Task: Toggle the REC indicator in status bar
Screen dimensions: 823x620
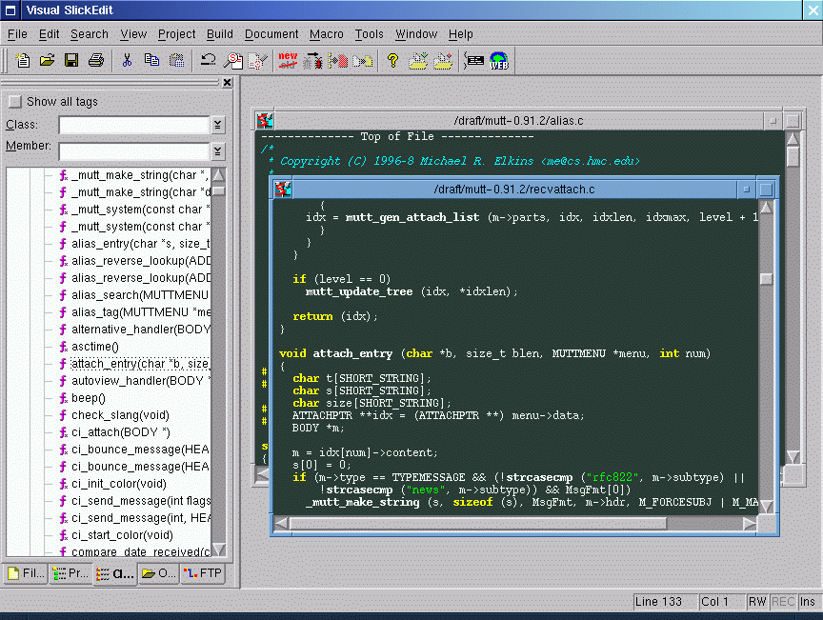Action: tap(783, 602)
